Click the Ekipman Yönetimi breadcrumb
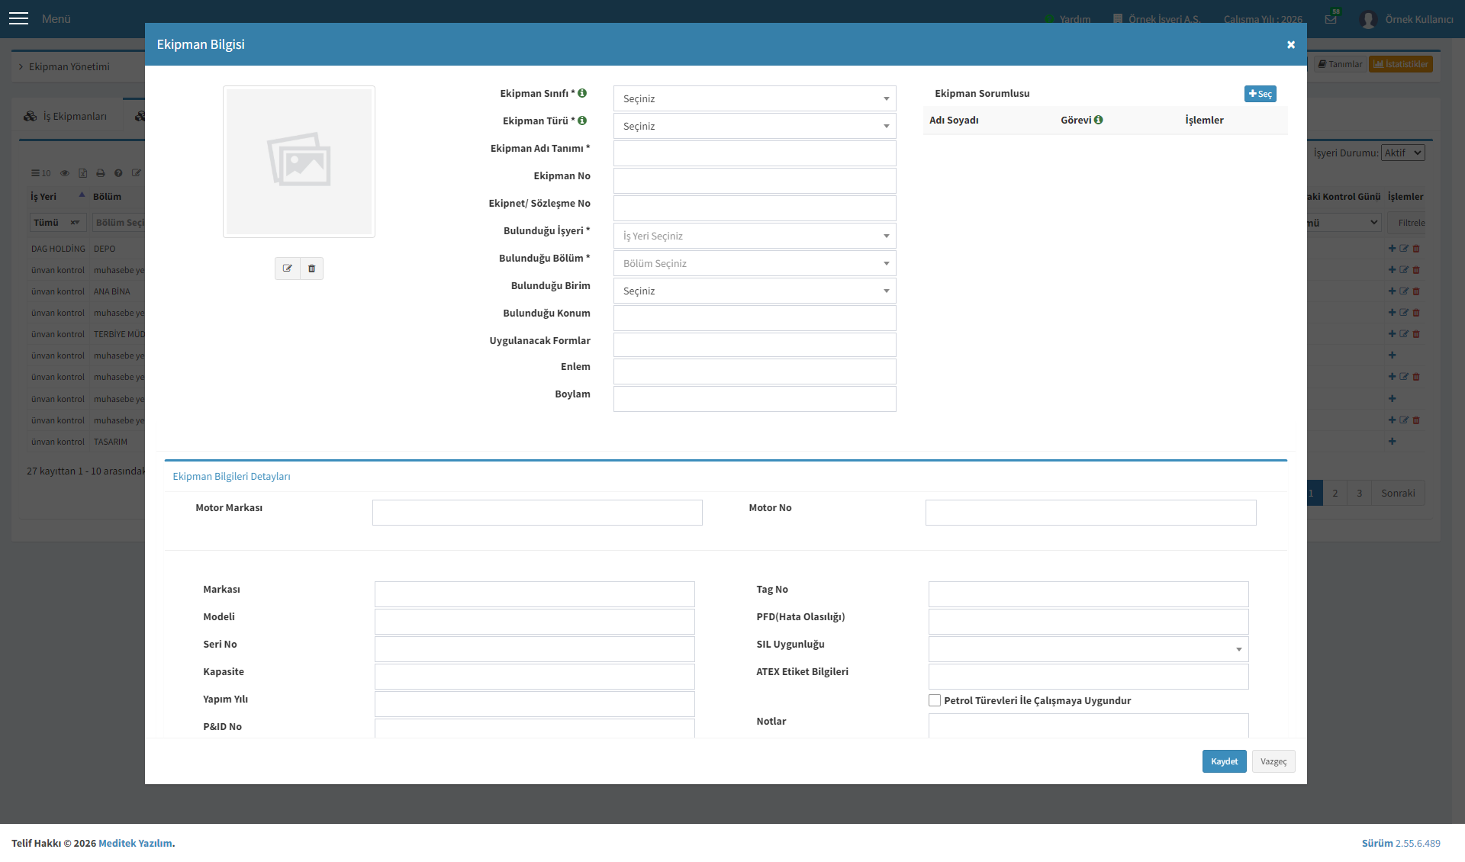 coord(69,66)
